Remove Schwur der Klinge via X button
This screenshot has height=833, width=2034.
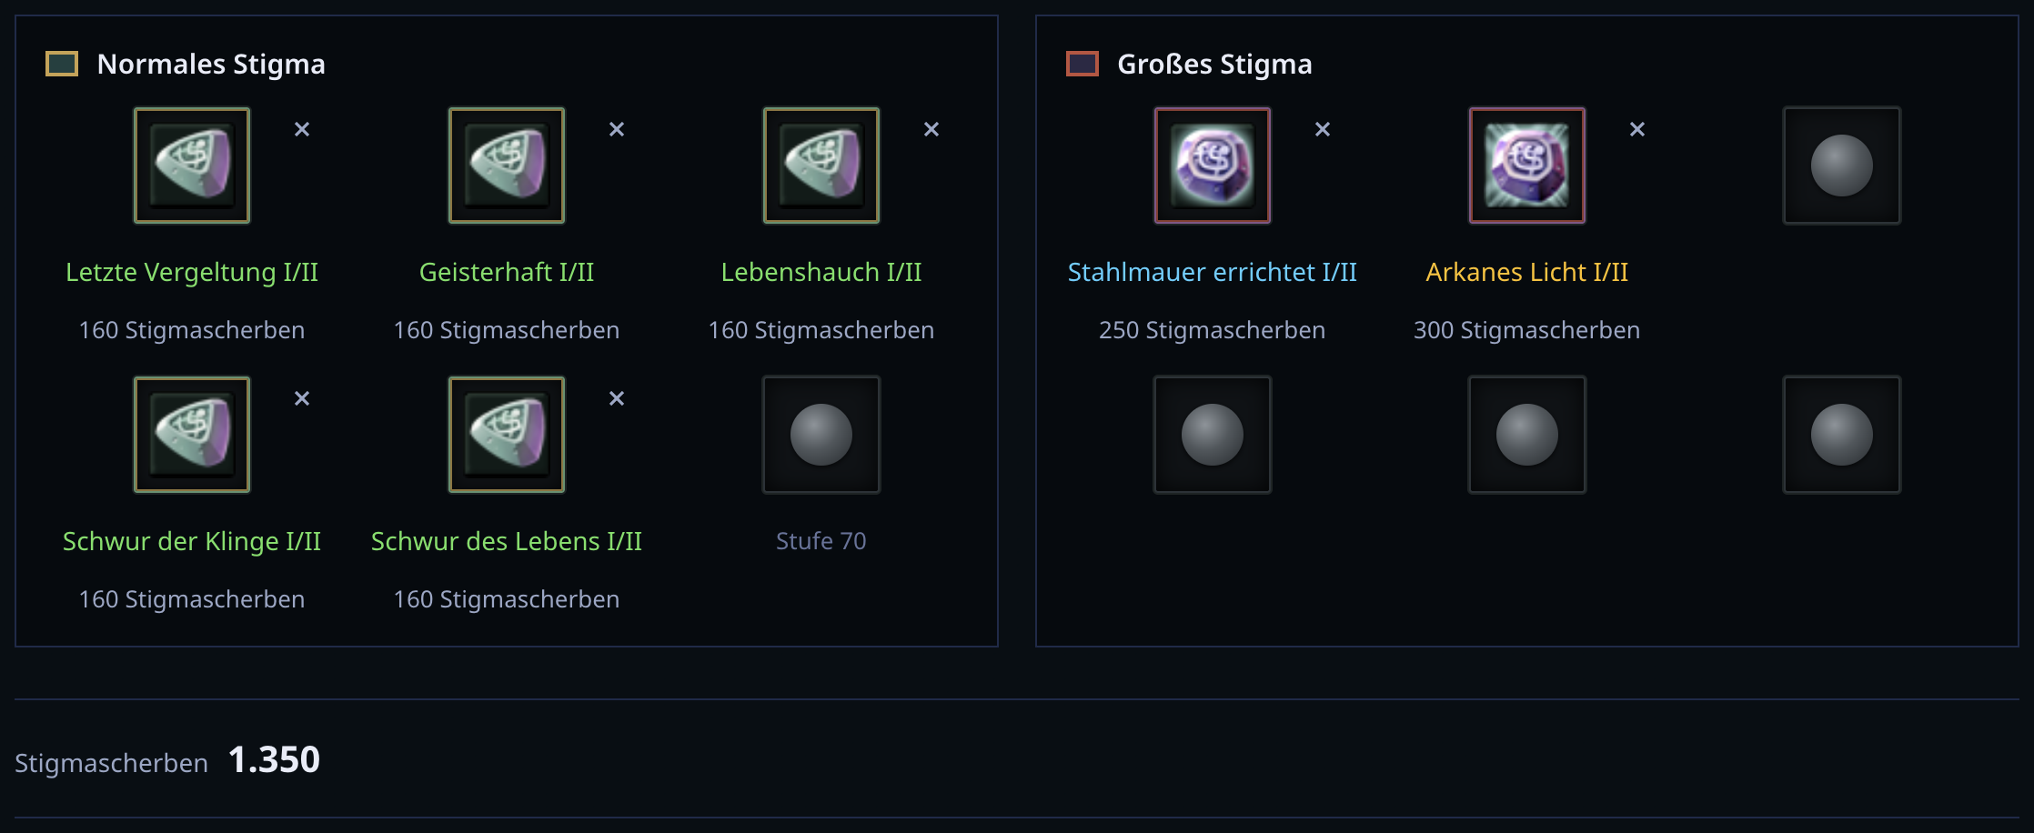tap(302, 398)
